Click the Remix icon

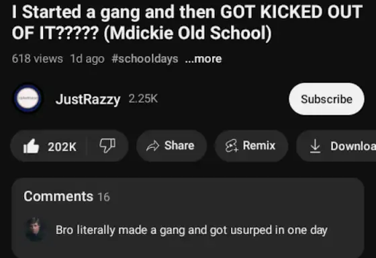point(232,146)
